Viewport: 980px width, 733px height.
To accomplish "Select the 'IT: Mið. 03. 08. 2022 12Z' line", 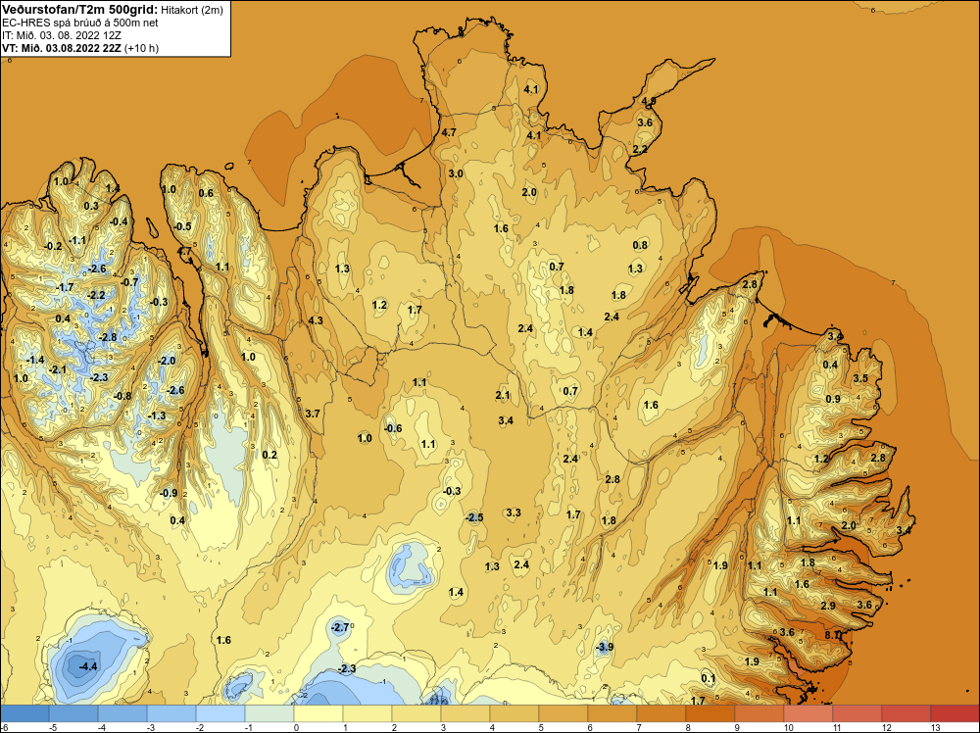I will [62, 35].
